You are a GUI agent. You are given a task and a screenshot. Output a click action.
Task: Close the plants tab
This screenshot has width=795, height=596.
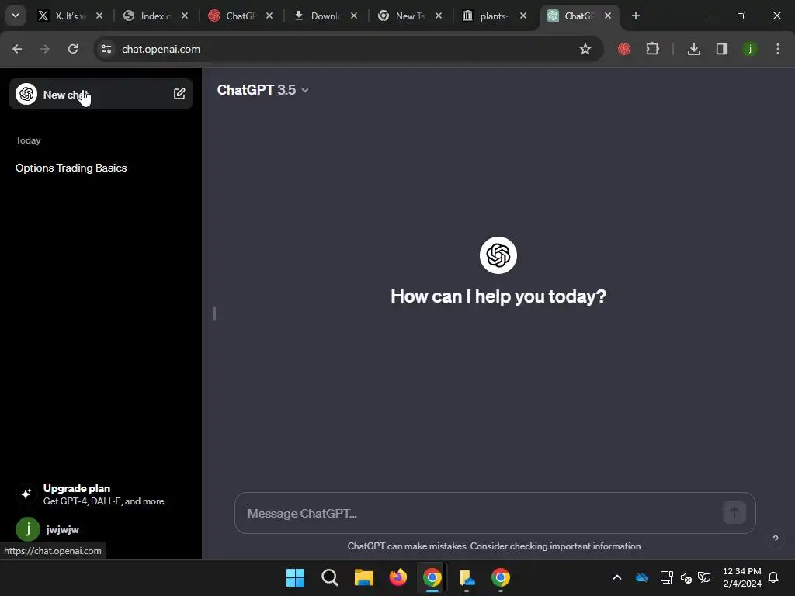[x=523, y=16]
